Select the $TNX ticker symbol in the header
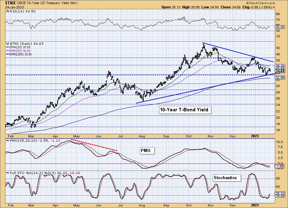The width and height of the screenshot is (288, 208). [11, 3]
